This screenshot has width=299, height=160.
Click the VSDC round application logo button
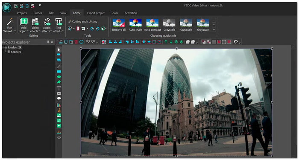pos(7,8)
